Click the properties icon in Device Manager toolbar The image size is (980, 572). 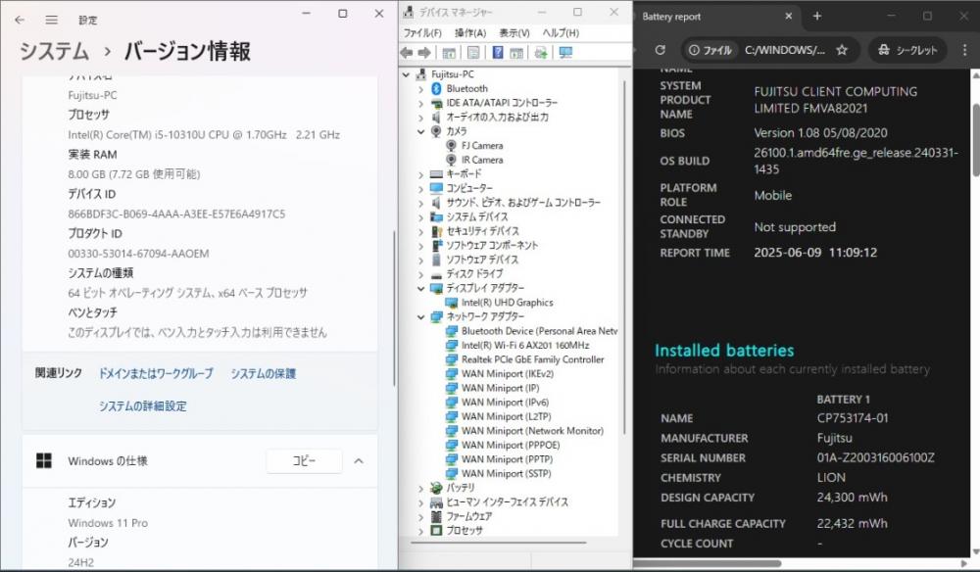point(473,53)
